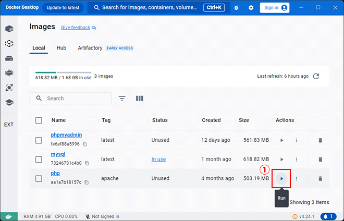Delete the mysql image
The width and height of the screenshot is (344, 221).
pos(321,159)
